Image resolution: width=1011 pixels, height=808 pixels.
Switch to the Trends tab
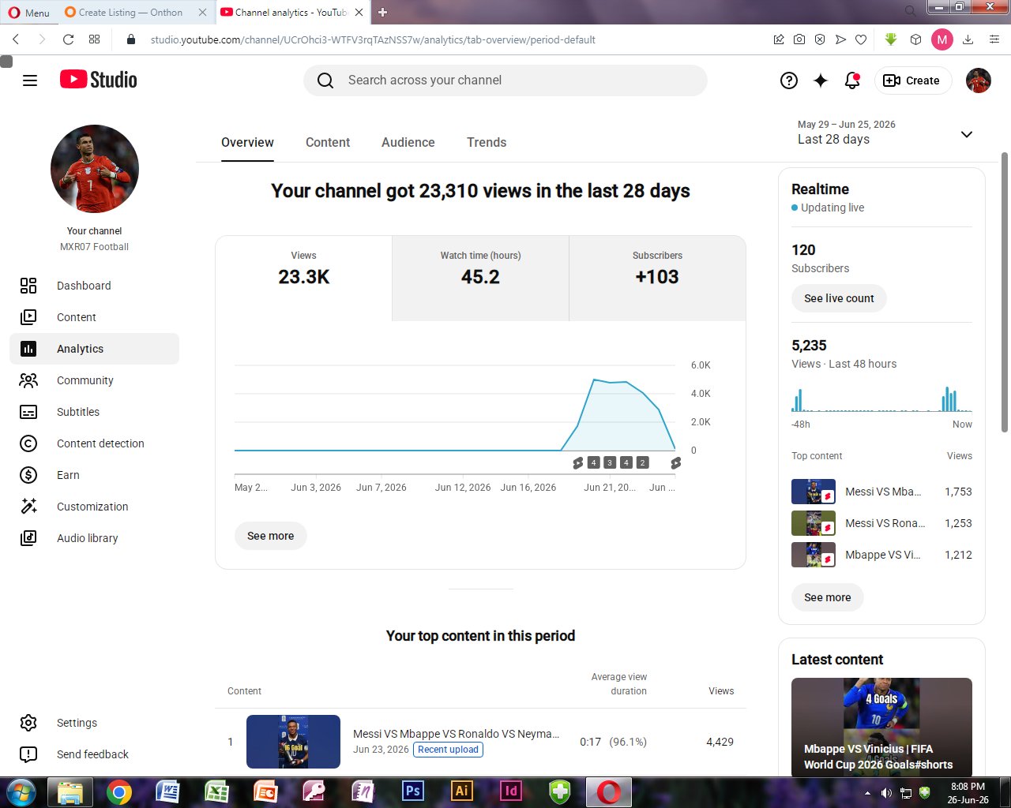(487, 143)
